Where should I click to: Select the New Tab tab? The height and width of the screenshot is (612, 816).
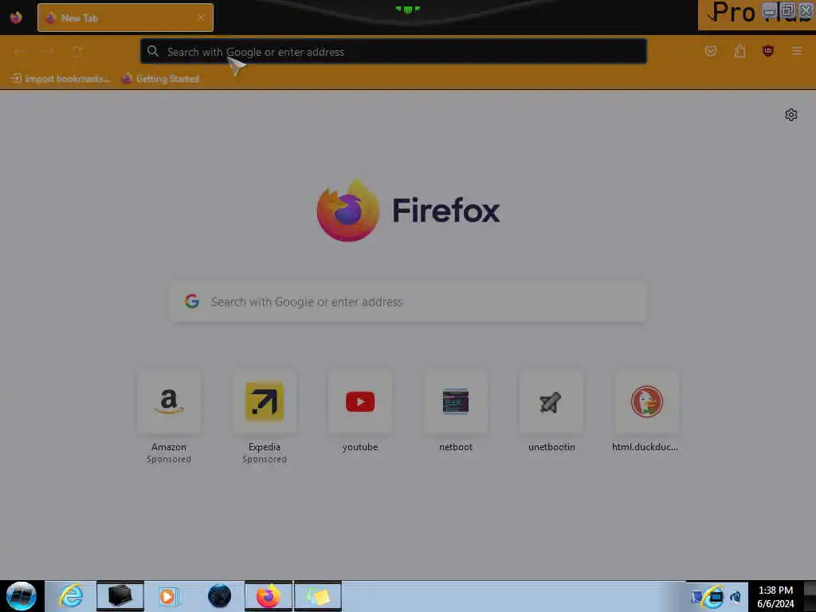point(125,18)
